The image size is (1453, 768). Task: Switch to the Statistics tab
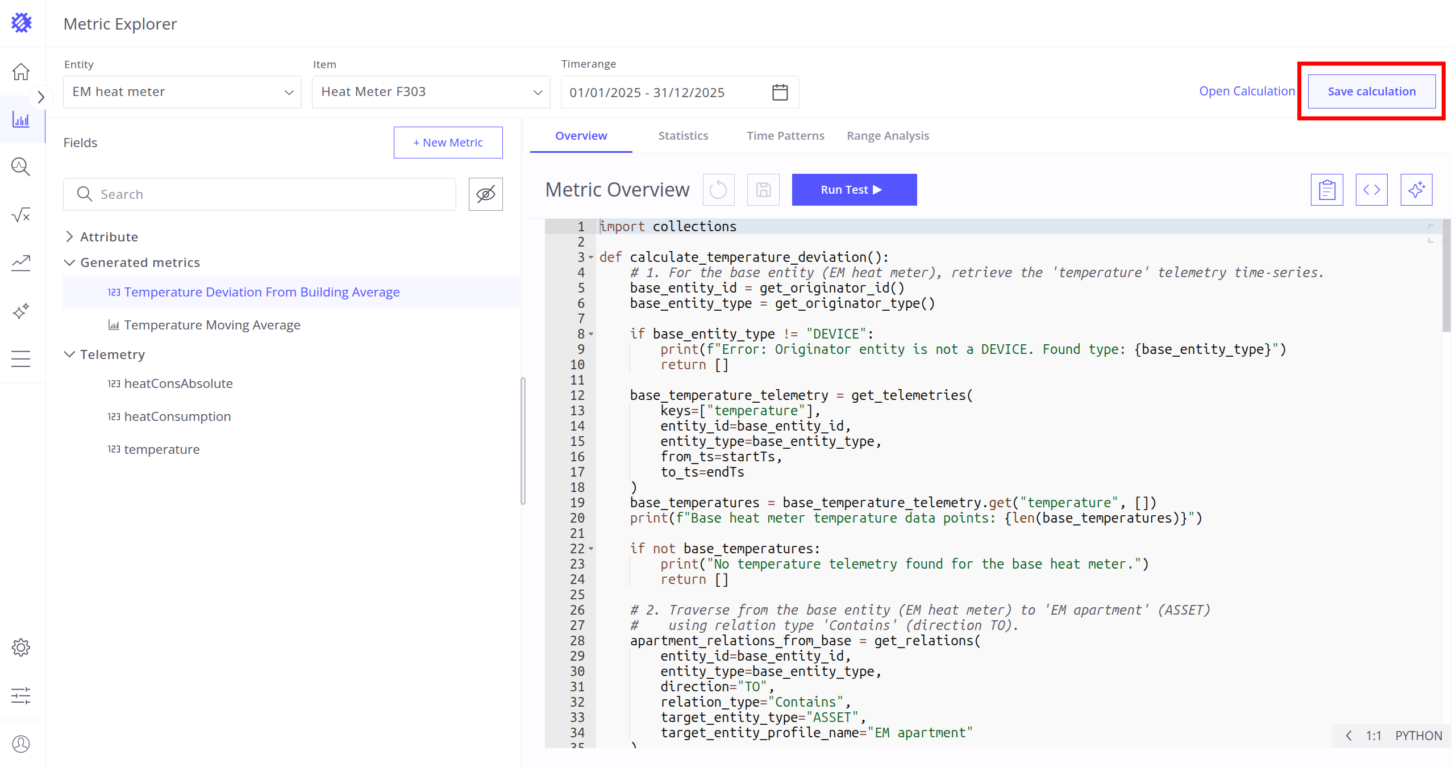click(683, 136)
